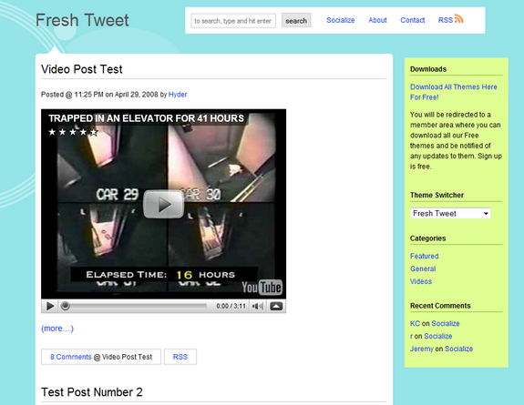Open the About nav item
The width and height of the screenshot is (524, 405).
coord(377,20)
